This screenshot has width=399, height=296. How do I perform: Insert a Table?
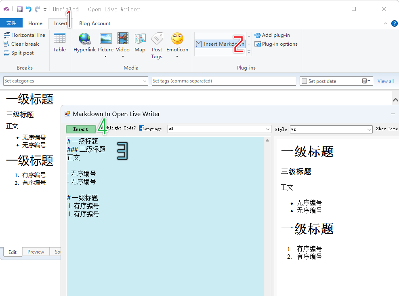point(59,42)
